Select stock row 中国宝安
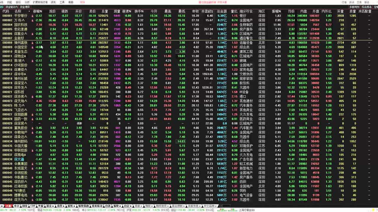 click(x=189, y=47)
